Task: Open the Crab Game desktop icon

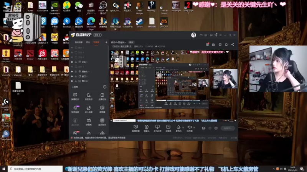Action: (x=42, y=6)
